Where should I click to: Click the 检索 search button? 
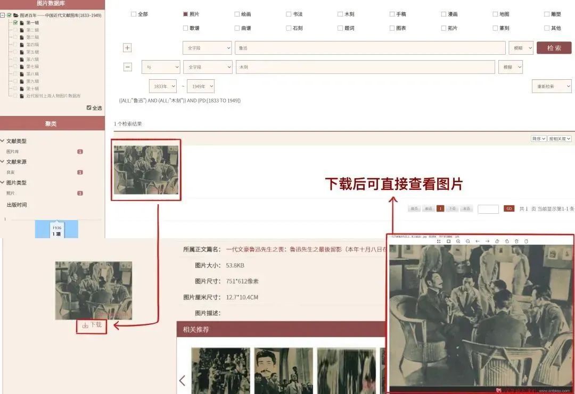[x=554, y=48]
